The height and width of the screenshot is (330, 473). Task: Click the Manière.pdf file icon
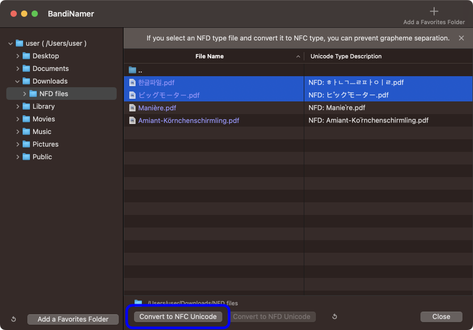132,108
